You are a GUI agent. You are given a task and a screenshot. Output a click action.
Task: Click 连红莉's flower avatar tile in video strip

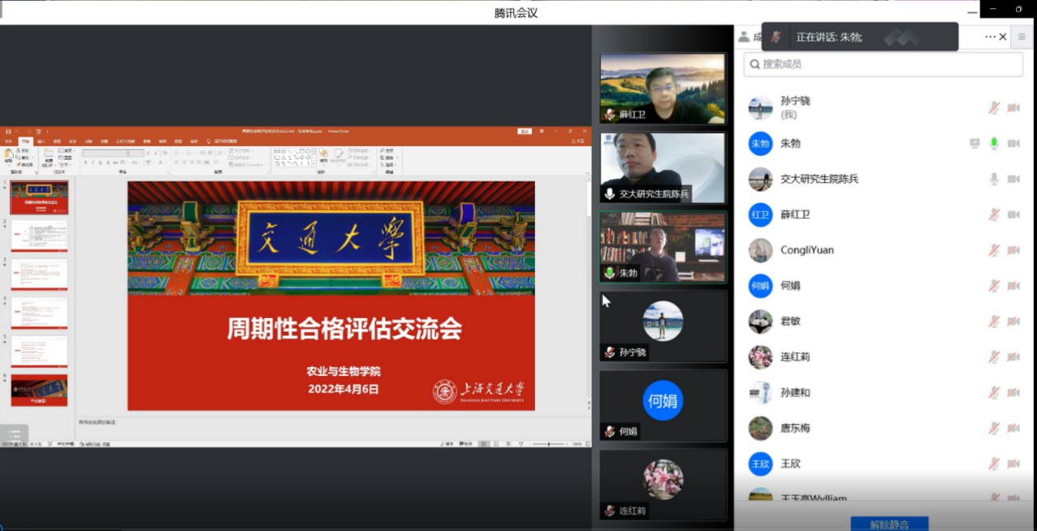click(x=663, y=484)
